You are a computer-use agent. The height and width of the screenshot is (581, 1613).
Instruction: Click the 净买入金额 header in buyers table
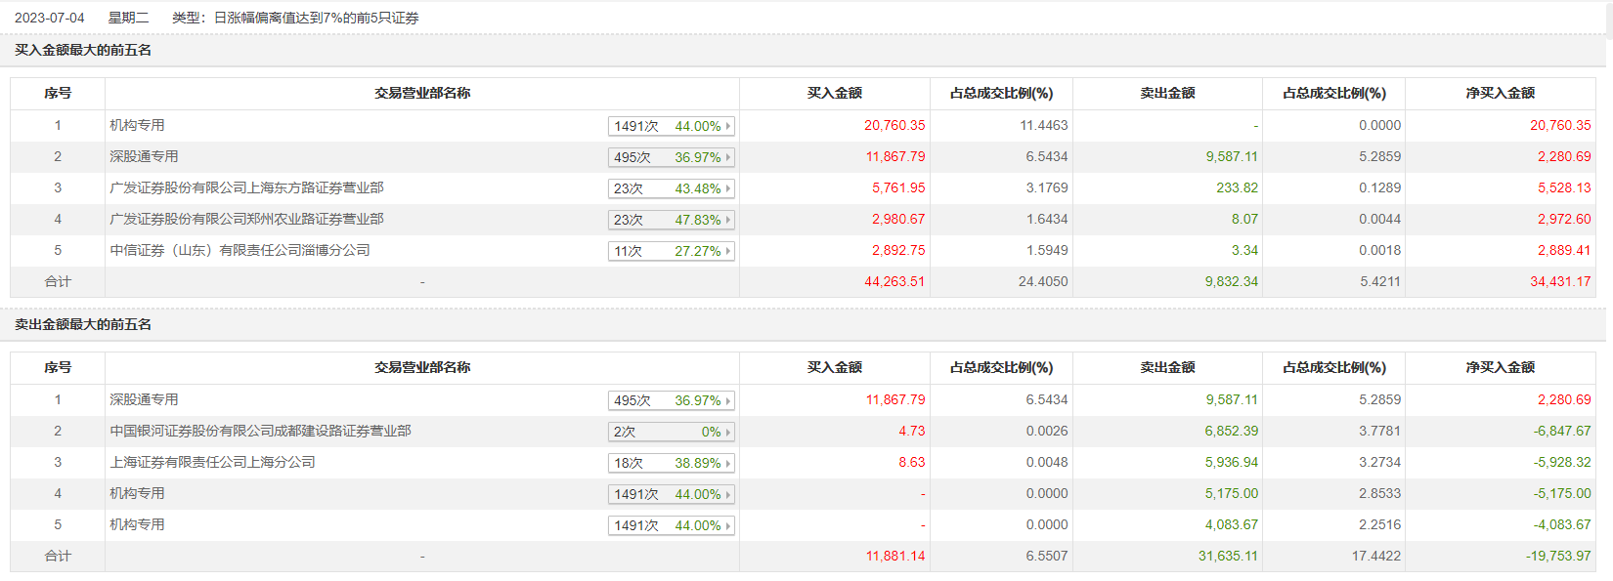[x=1500, y=94]
